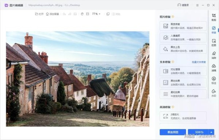Open the 77% zoom dropdown
The height and width of the screenshot is (140, 219).
coord(96,14)
